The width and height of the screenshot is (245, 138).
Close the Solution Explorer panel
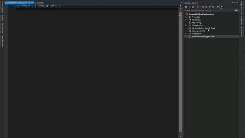coord(237,3)
